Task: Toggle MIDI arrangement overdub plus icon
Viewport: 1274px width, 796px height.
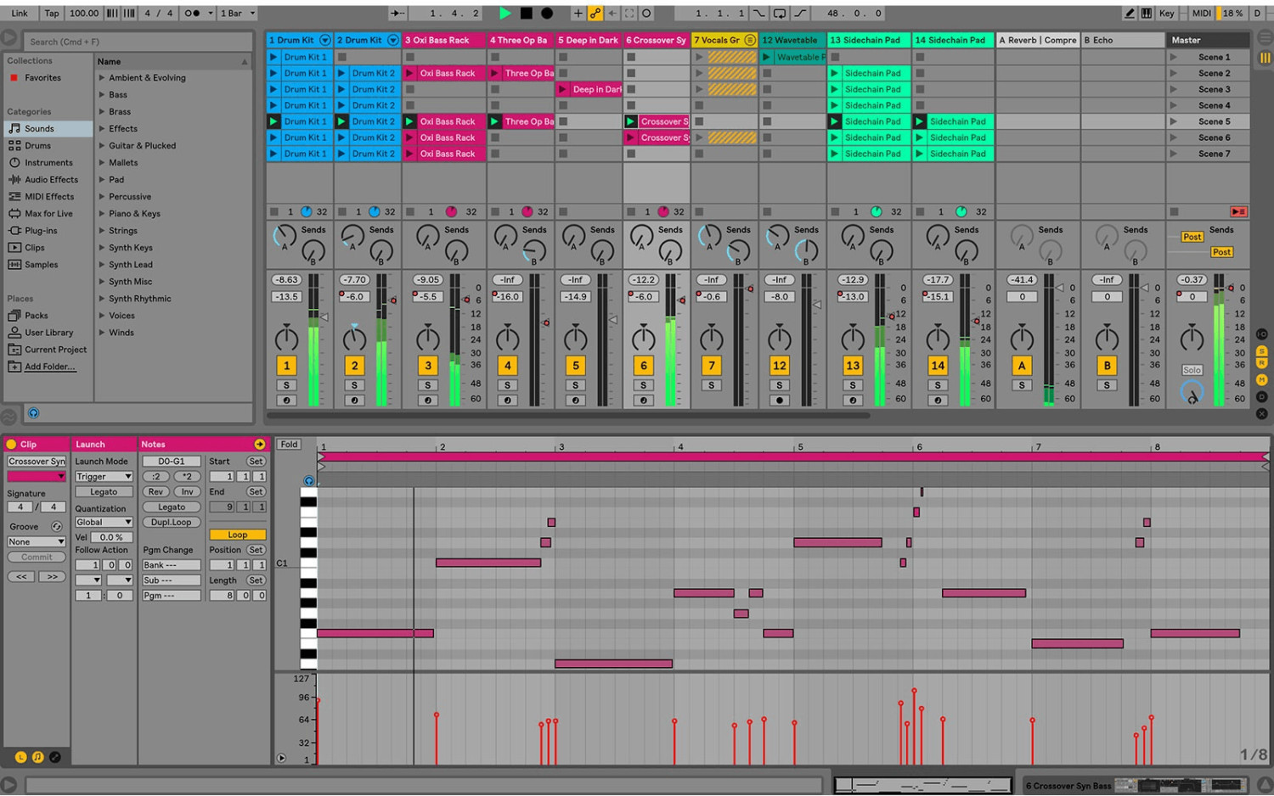Action: coord(578,13)
